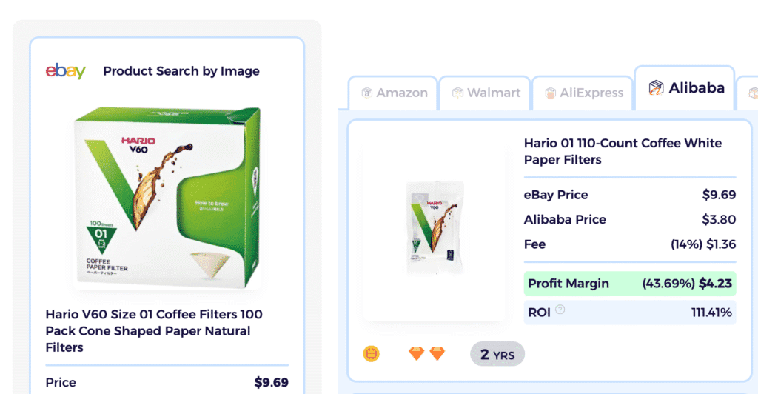Click the Amazon tab's box icon
Viewport: 758px width, 394px height.
pos(366,93)
